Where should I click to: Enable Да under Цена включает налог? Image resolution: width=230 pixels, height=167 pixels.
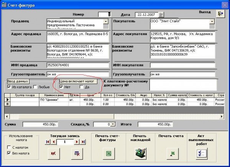(82, 87)
